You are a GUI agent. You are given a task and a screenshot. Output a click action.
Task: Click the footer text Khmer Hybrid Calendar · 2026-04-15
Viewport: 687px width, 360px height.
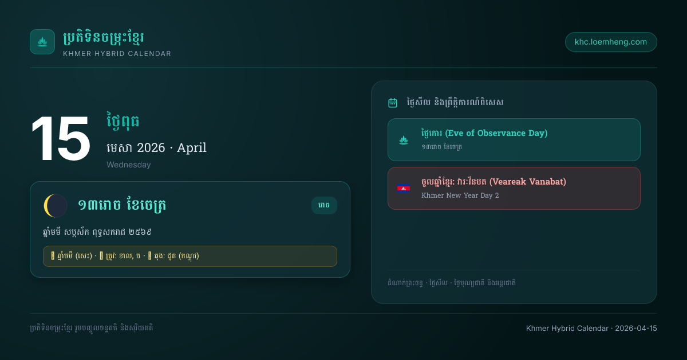pos(591,328)
